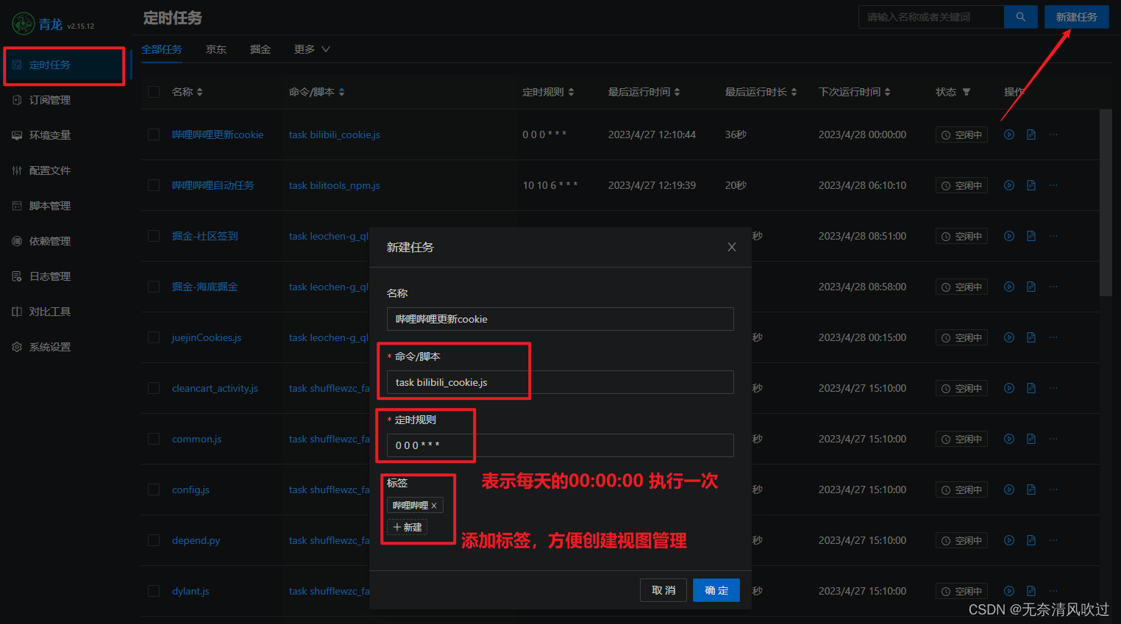The width and height of the screenshot is (1121, 624).
Task: Check the config.js row checkbox
Action: pyautogui.click(x=154, y=489)
